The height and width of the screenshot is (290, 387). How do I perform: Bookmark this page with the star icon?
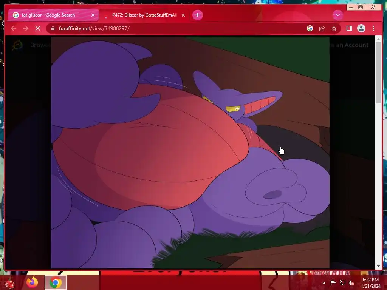pos(334,28)
